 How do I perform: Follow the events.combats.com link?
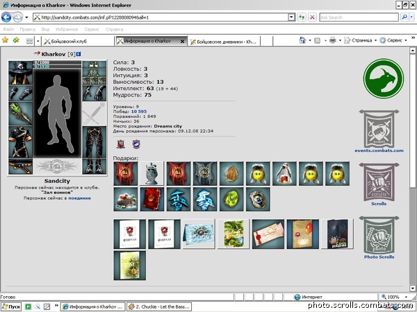[379, 150]
